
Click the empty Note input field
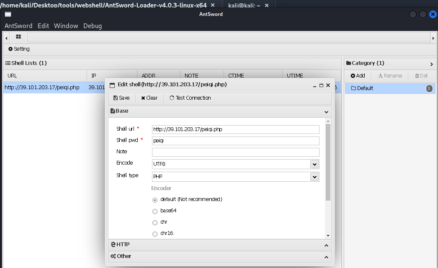pos(235,152)
